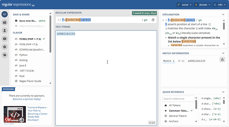The image size is (229, 127).
Task: Export matches with the share icon
Action: [x=222, y=60]
